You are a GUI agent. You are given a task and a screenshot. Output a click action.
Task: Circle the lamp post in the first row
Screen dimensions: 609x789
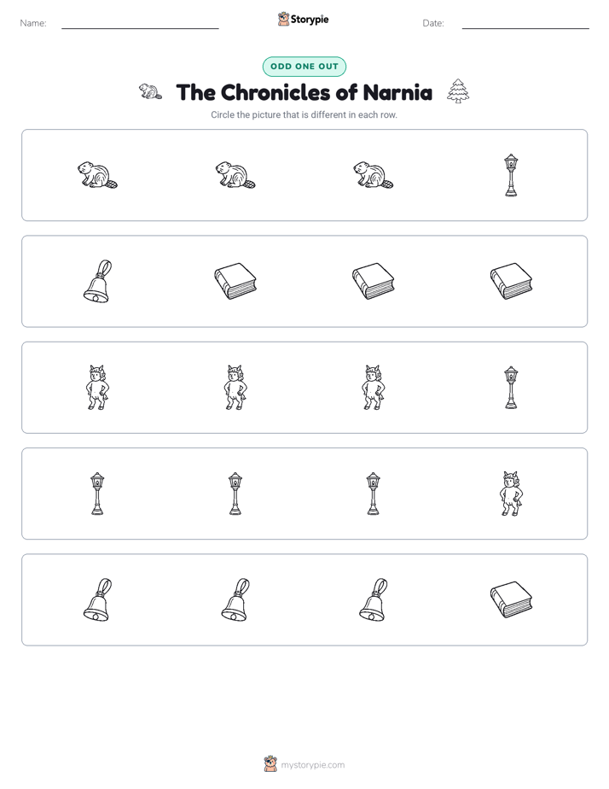pos(511,175)
